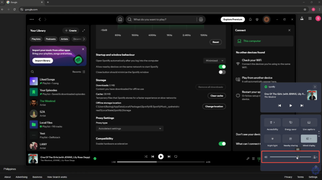Screen dimensions: 322x180
Task: Click next track in Windows media flyout
Action: pyautogui.click(x=302, y=106)
